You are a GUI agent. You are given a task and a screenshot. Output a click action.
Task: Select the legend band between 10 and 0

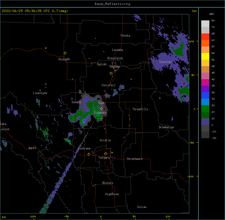click(205, 122)
